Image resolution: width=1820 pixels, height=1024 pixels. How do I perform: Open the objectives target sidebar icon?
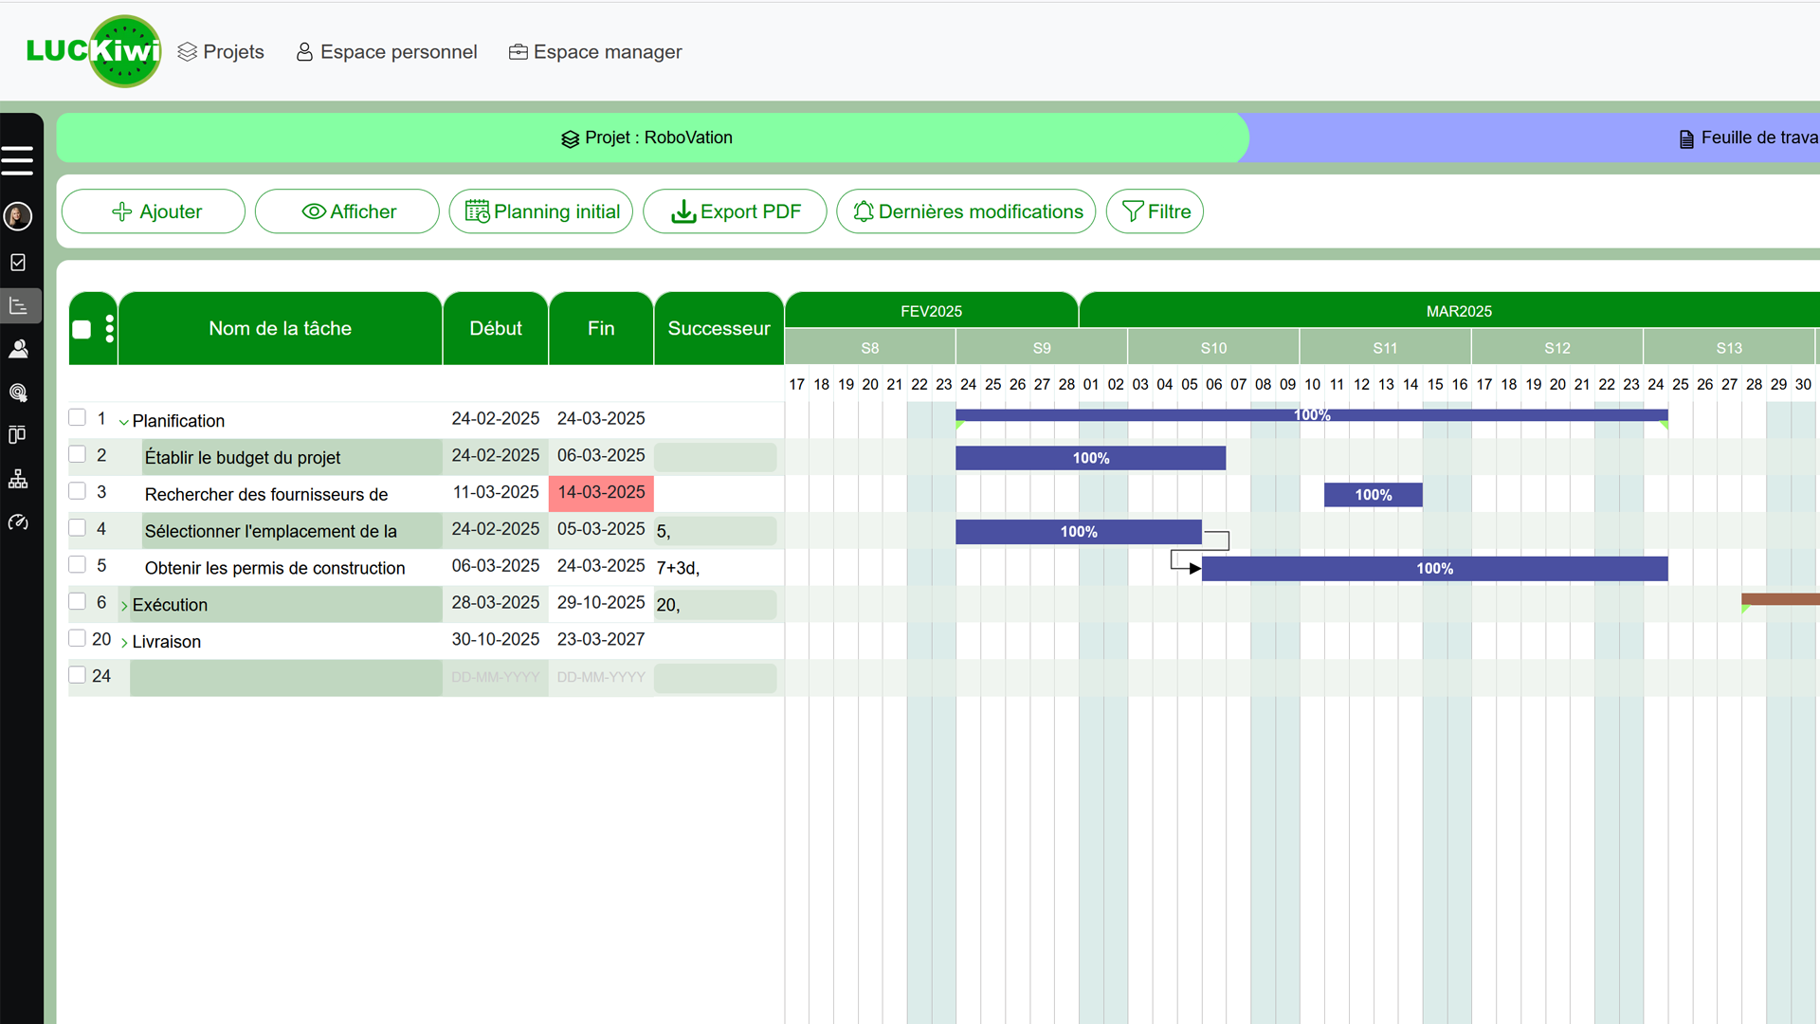(x=18, y=392)
